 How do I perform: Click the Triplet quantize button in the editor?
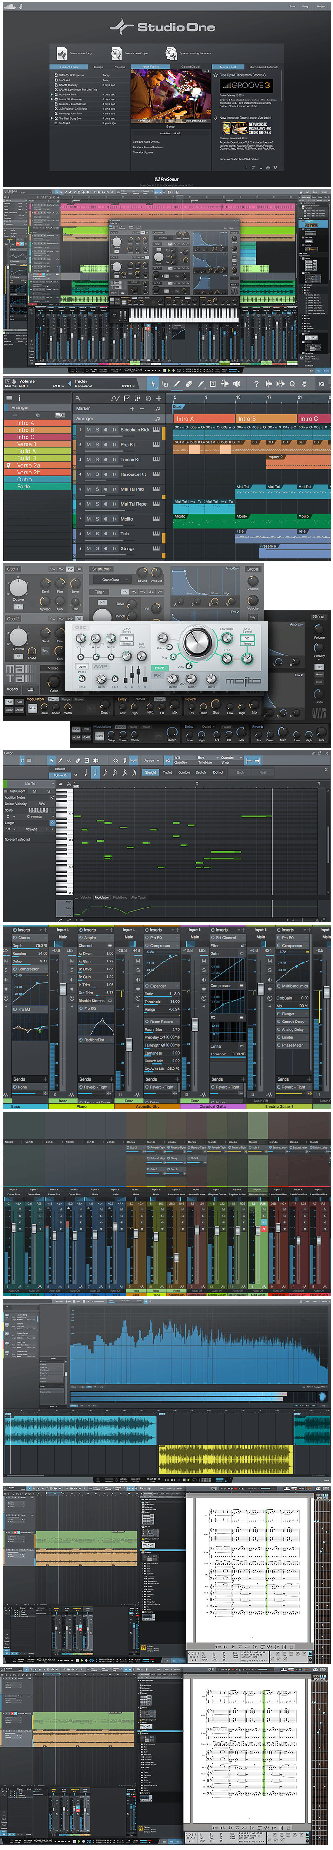167,773
